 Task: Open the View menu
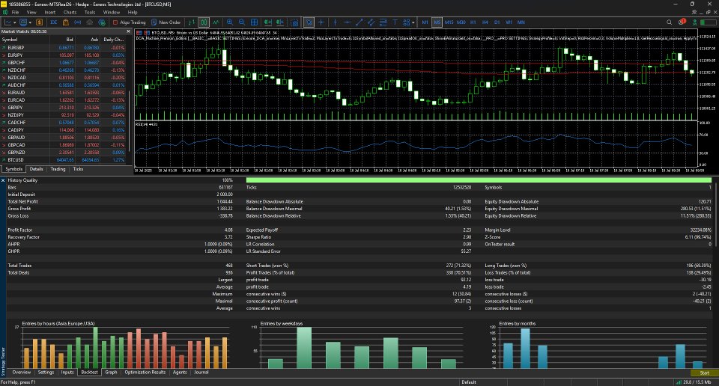31,13
